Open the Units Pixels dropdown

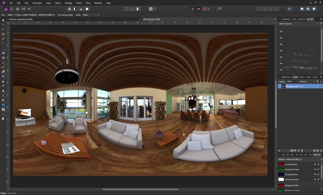click(90, 15)
